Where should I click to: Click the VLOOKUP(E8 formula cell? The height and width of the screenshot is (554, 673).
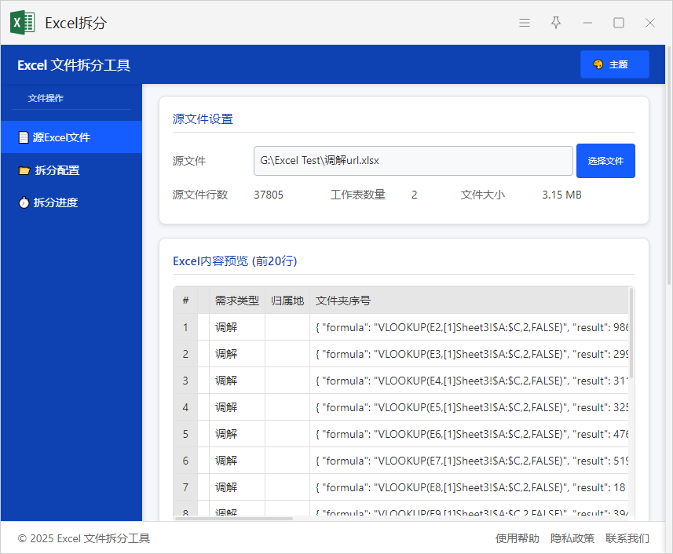(x=469, y=487)
